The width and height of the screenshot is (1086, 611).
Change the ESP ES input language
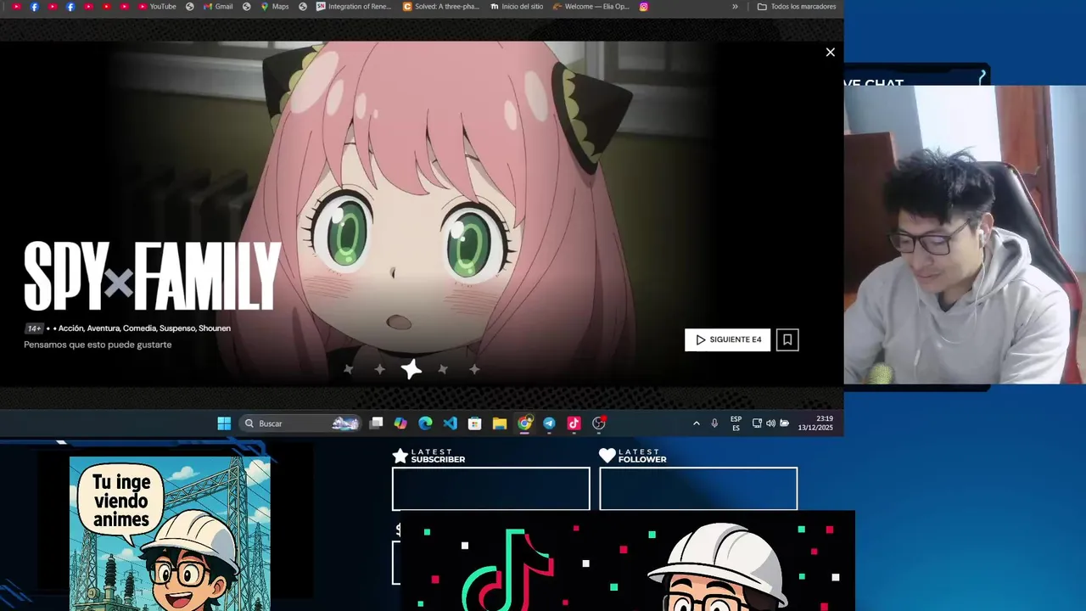click(736, 423)
